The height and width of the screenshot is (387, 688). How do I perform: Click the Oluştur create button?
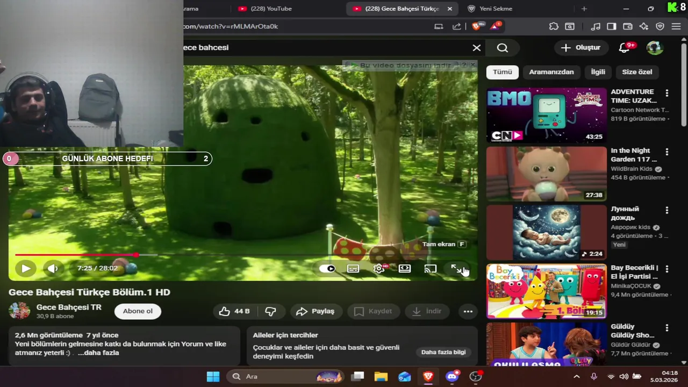[580, 48]
